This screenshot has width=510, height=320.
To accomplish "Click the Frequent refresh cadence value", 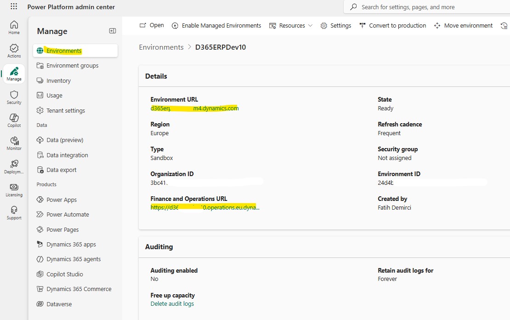I will [x=389, y=133].
